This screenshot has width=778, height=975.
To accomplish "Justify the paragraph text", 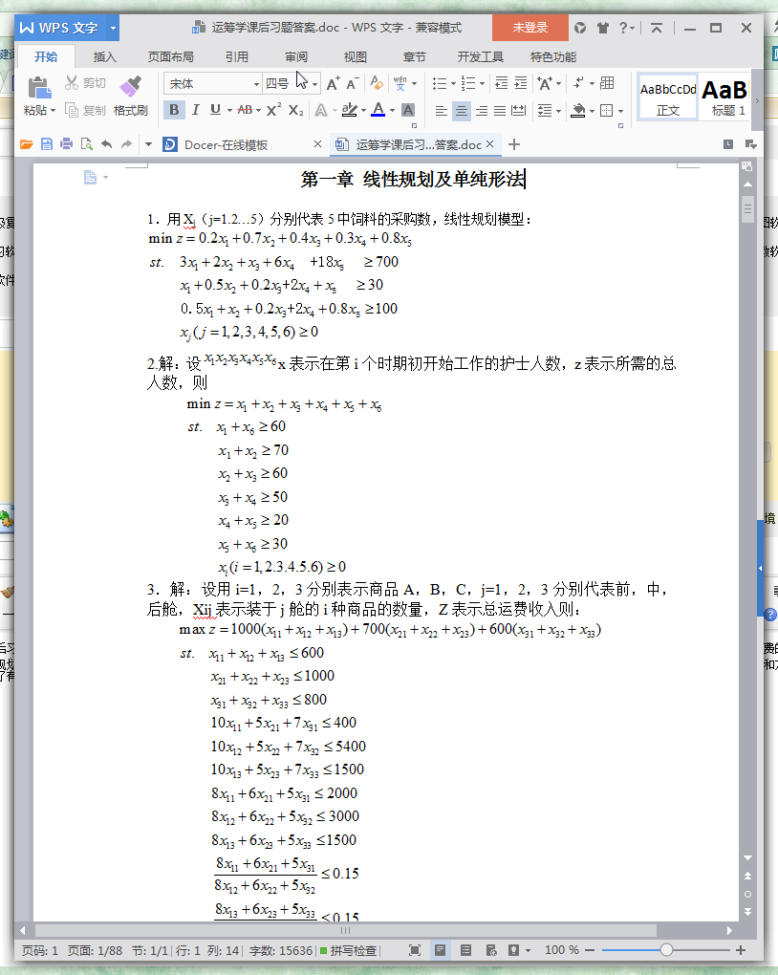I will (500, 111).
